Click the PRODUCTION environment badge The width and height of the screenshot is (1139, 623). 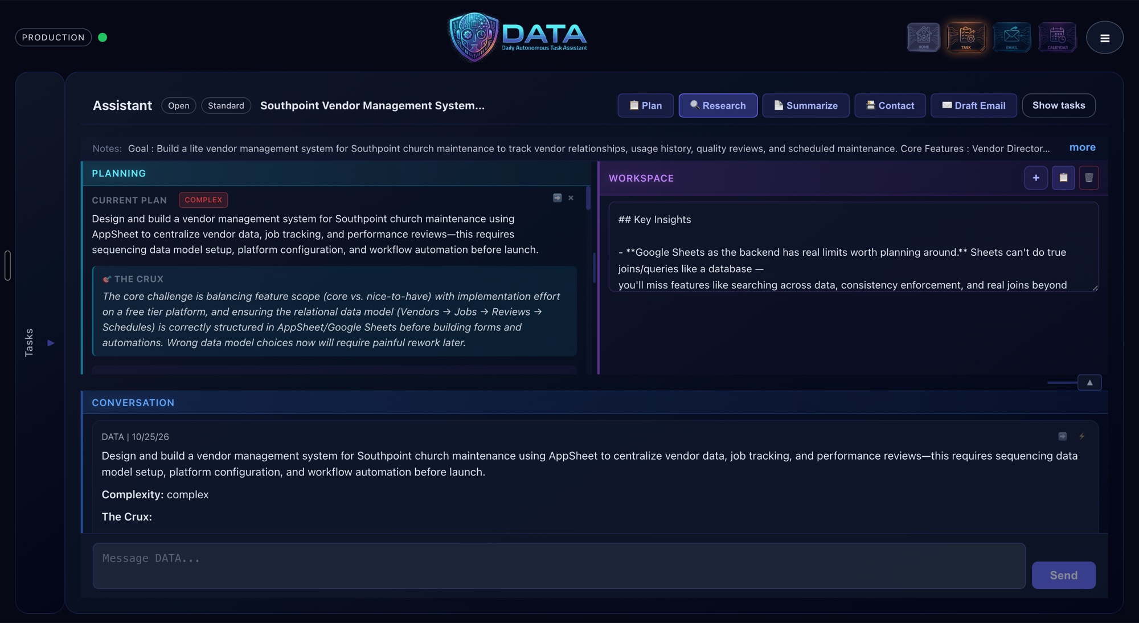click(54, 38)
